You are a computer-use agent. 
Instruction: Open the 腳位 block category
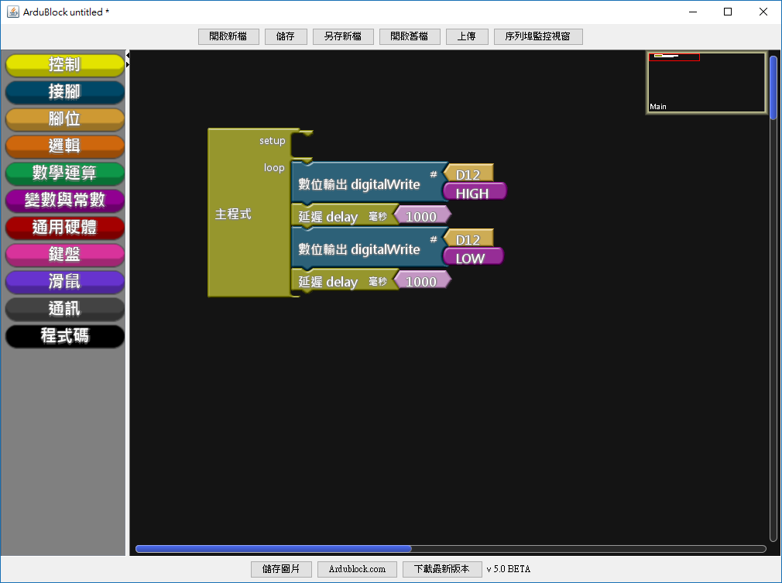pos(65,119)
